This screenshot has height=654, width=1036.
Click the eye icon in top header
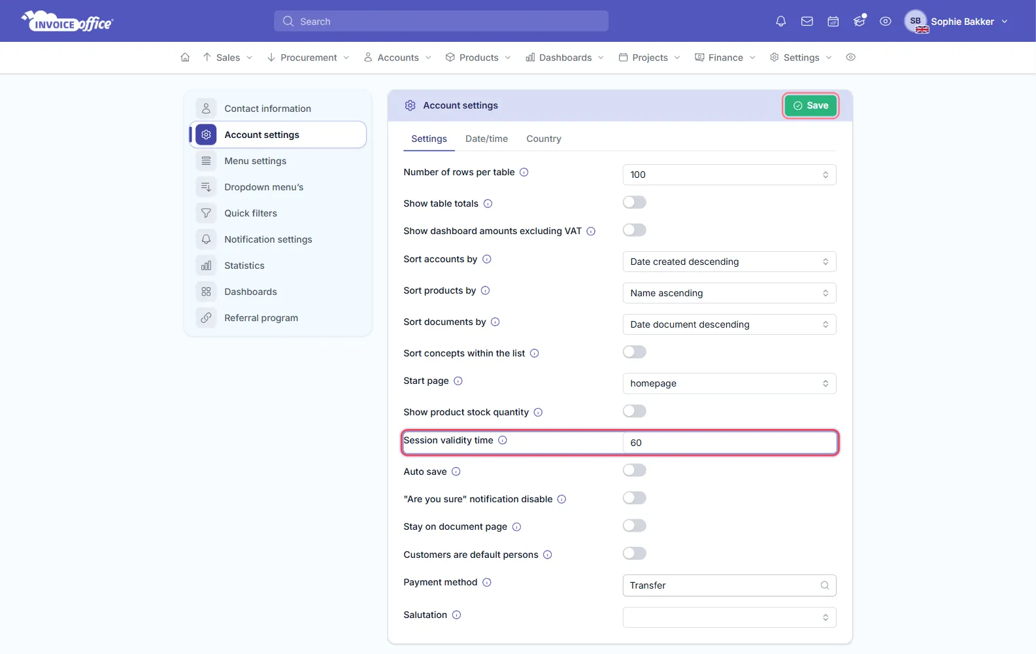point(886,22)
